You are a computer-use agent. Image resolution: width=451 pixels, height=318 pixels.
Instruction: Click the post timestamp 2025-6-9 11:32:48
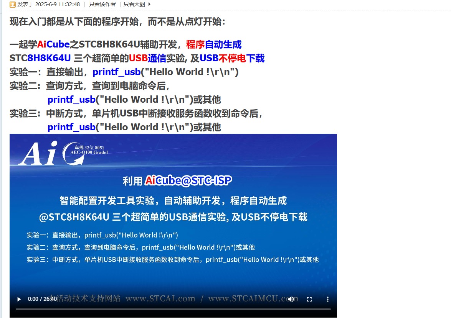click(58, 4)
